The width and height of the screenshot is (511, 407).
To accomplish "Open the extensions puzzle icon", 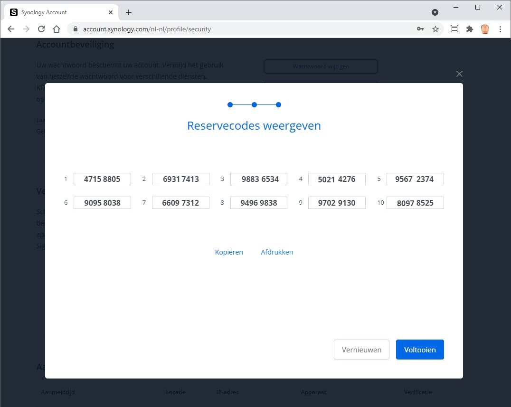I will pos(470,29).
